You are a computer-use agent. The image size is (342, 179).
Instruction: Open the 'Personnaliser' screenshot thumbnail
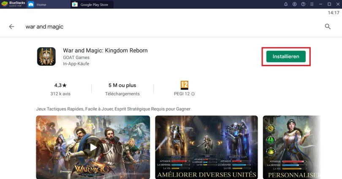292,147
